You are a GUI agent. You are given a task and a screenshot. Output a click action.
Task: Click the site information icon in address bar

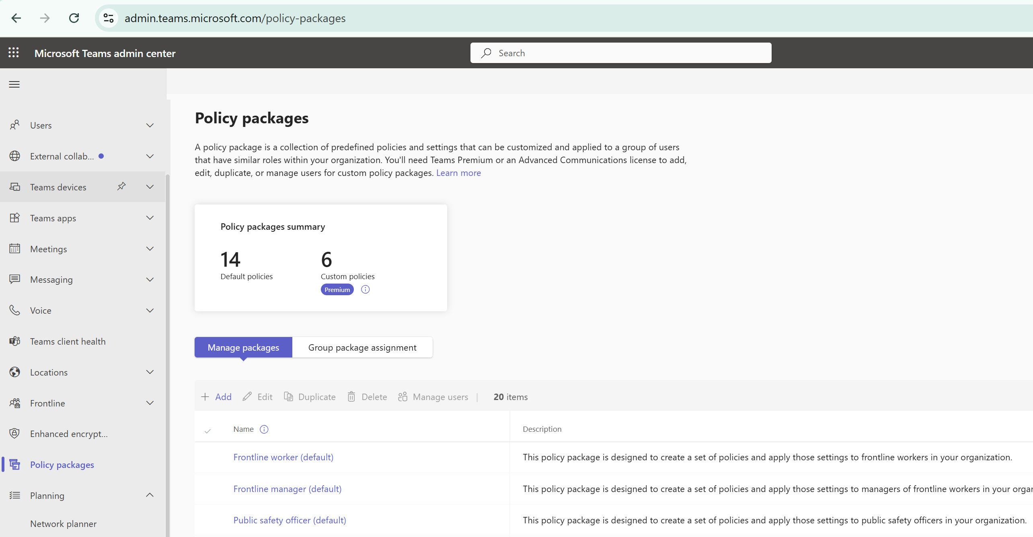pyautogui.click(x=109, y=18)
